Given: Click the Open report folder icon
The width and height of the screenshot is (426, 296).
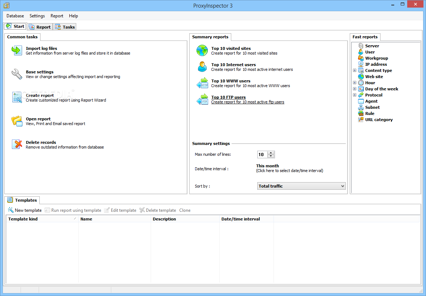Looking at the screenshot, I should (x=17, y=121).
